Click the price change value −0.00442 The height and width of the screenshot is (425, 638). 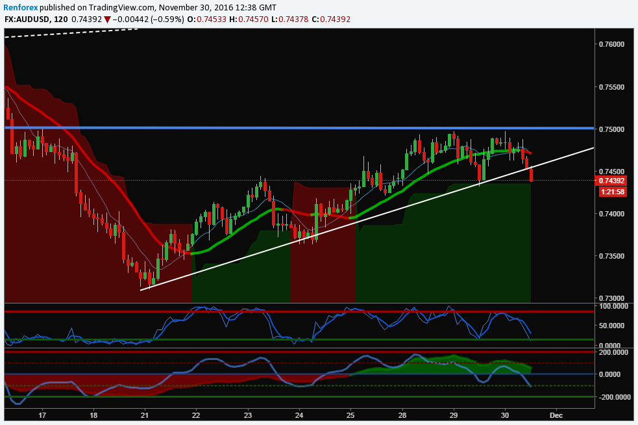(x=130, y=19)
